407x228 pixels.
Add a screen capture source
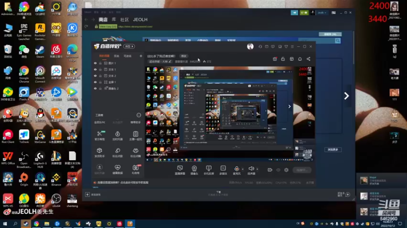pyautogui.click(x=180, y=170)
